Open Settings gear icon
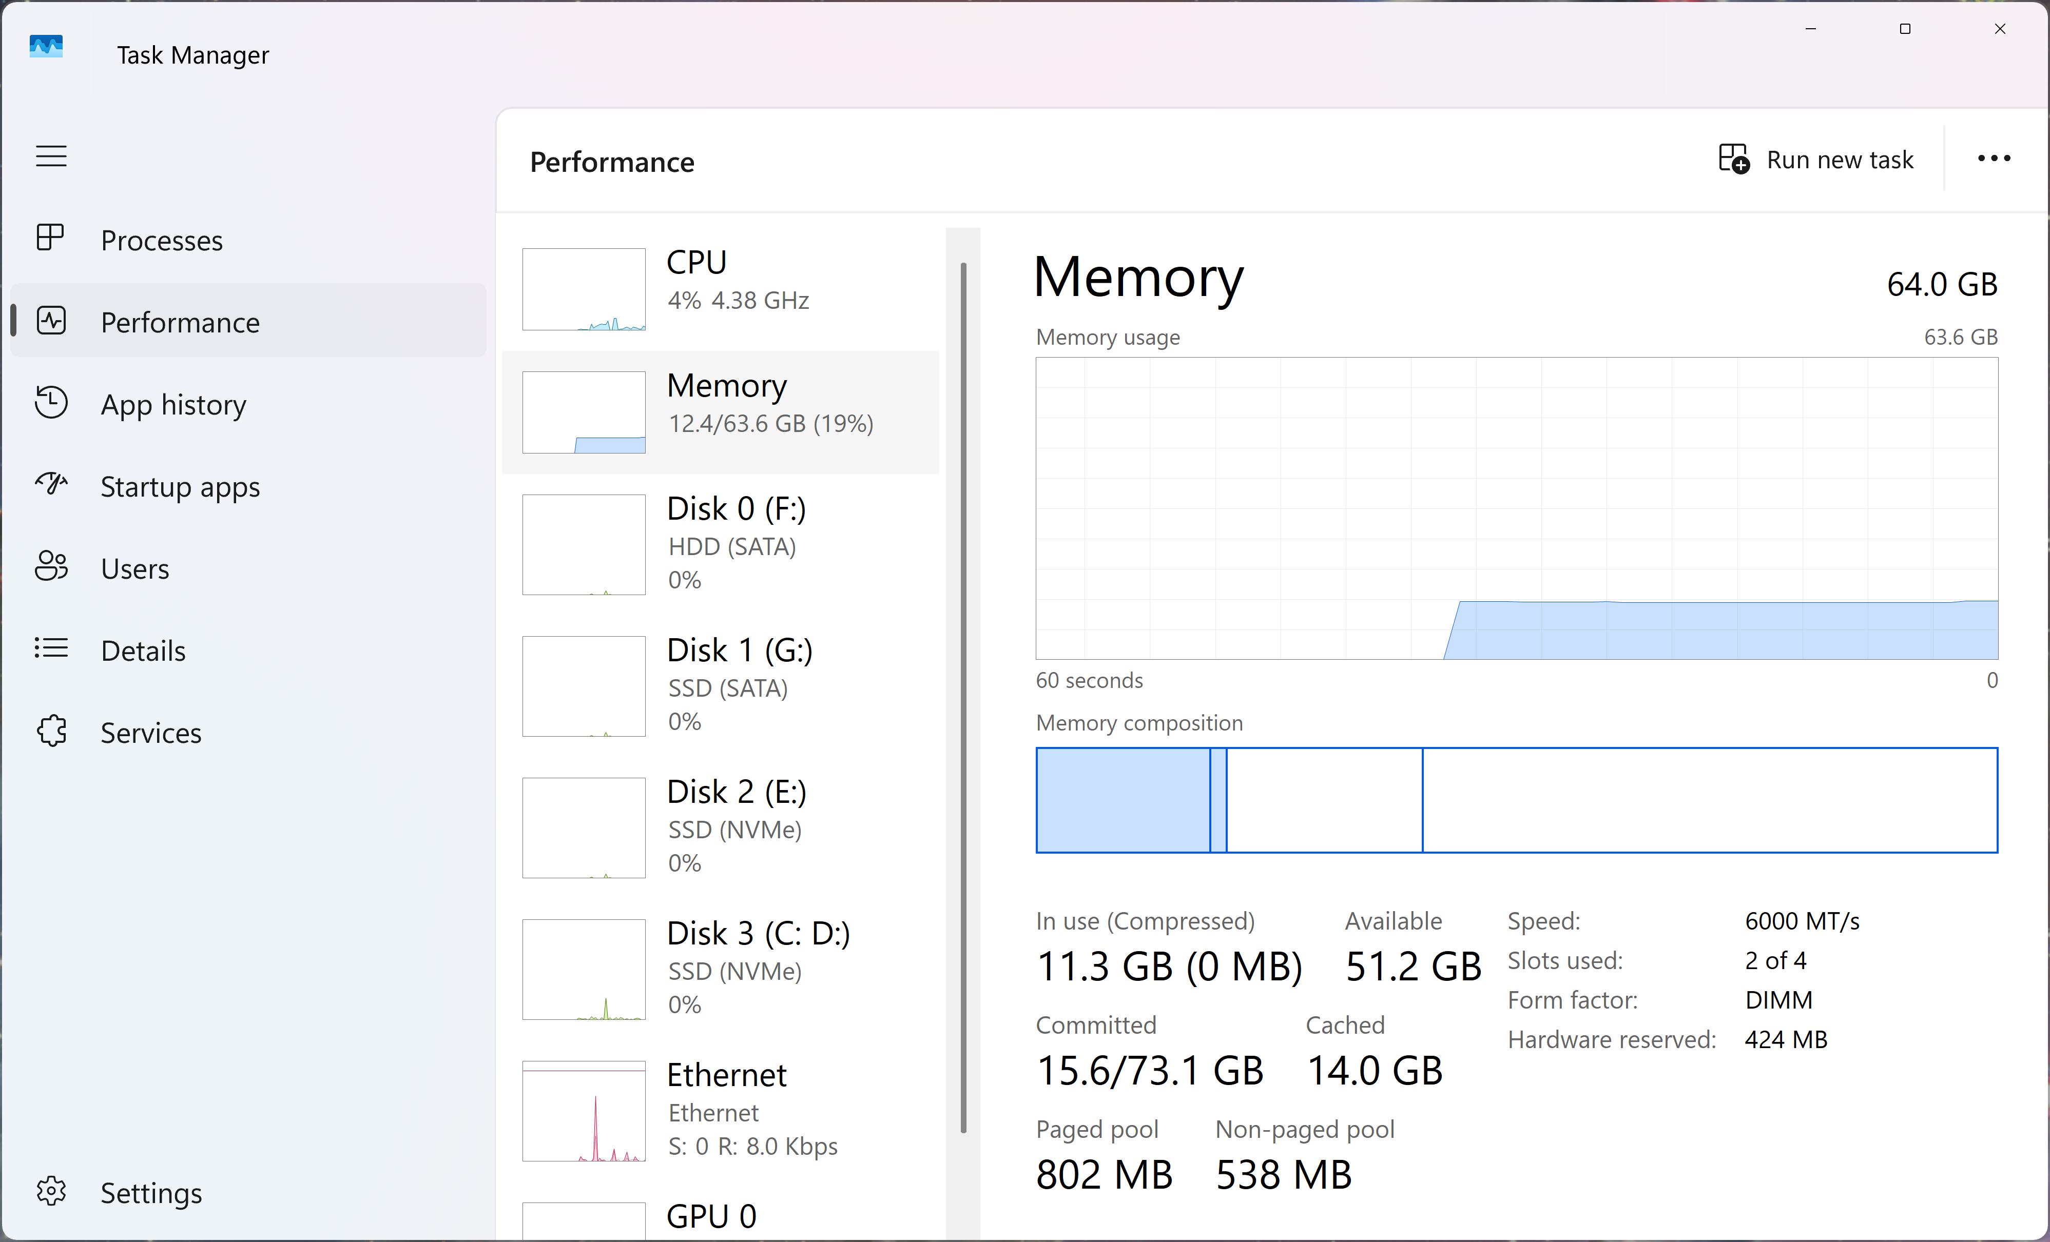 point(51,1191)
